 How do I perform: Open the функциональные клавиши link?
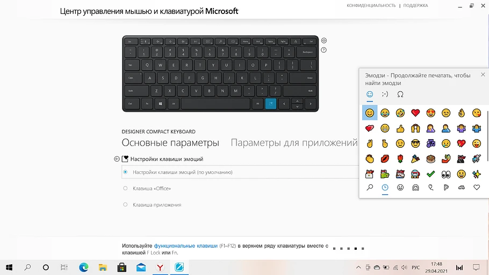[x=185, y=245]
